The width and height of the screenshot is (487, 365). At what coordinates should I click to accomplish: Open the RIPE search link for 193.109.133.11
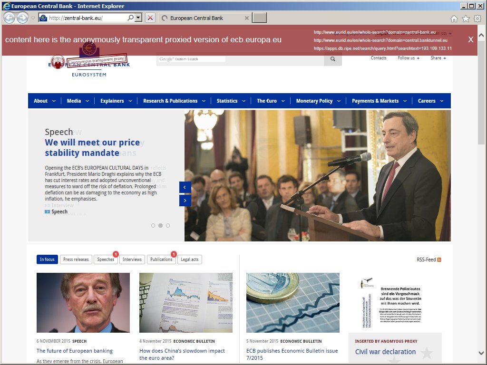(x=383, y=48)
